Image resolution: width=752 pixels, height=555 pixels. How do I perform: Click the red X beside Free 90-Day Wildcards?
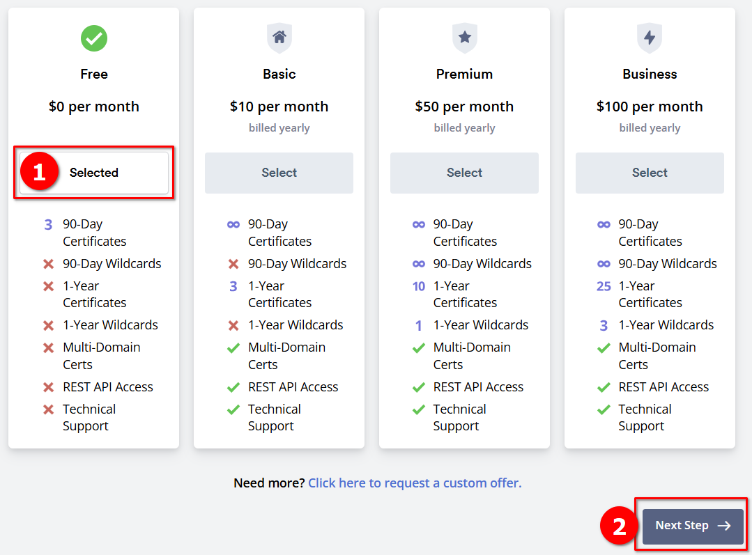(49, 264)
